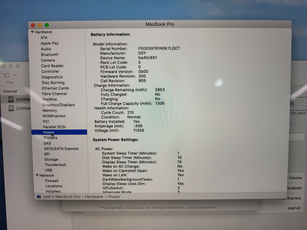307x230 pixels.
Task: Select PCI in the sidebar
Action: click(x=46, y=122)
